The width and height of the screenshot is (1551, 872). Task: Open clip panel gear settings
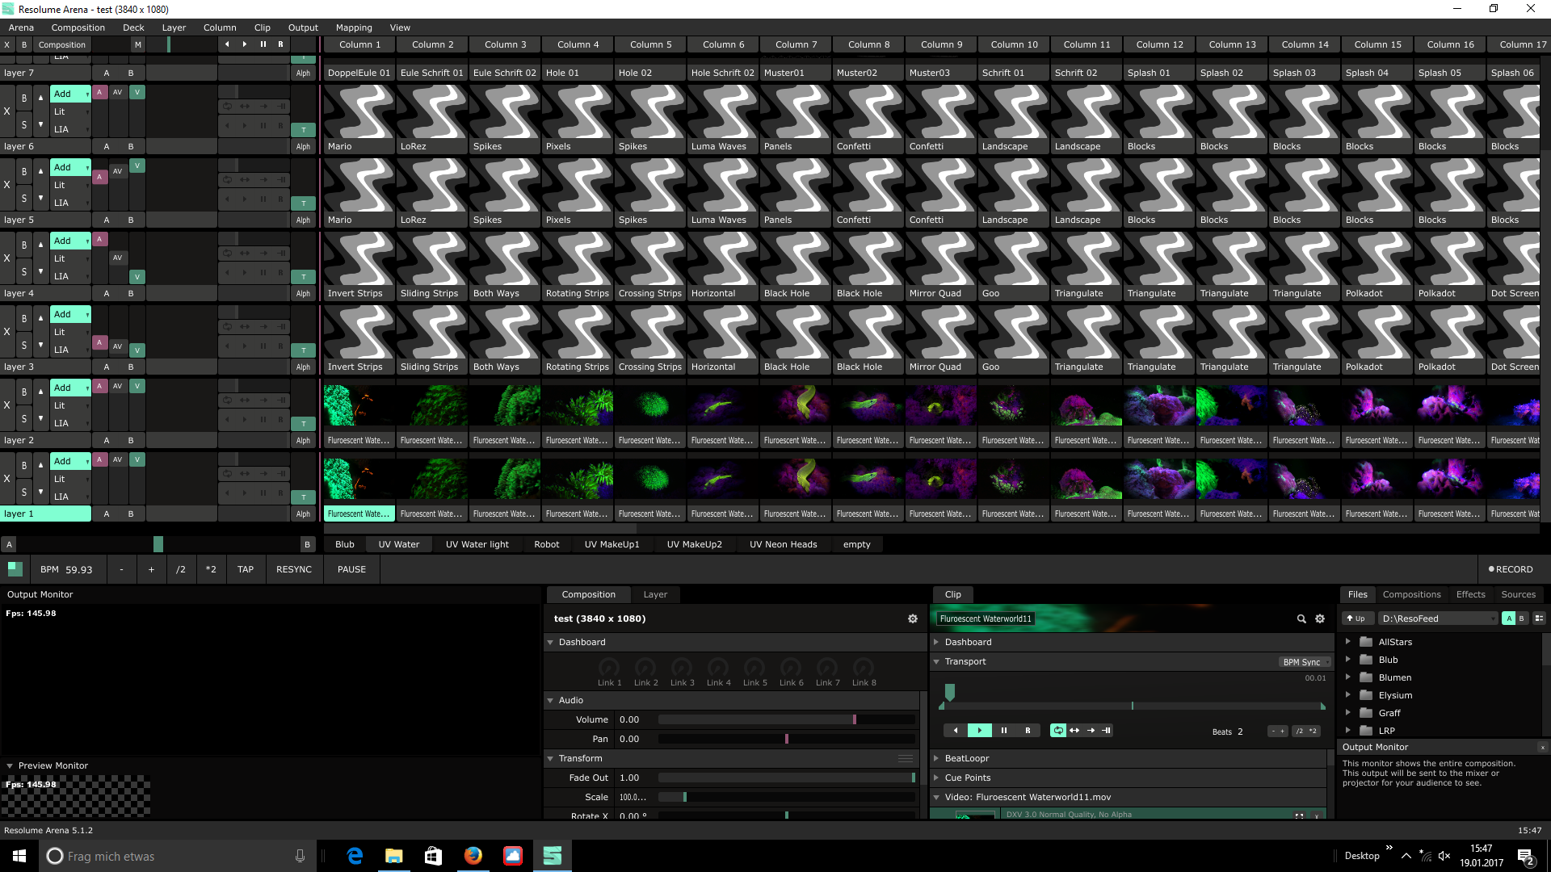1320,619
